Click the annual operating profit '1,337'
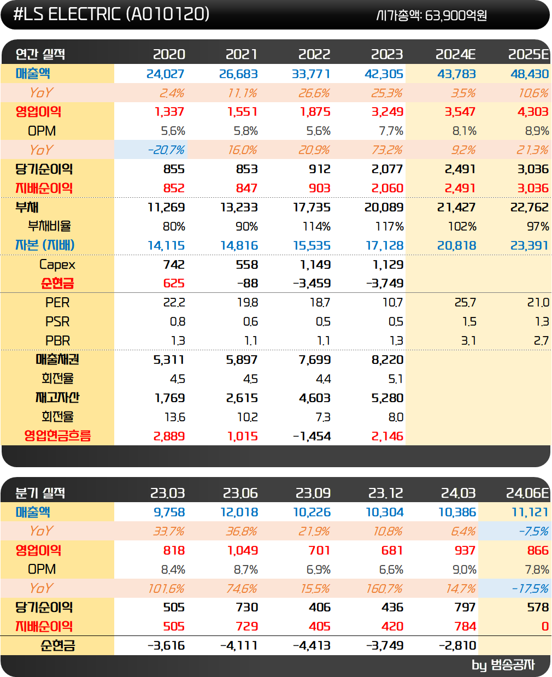Viewport: 552px width, 677px height. click(169, 111)
